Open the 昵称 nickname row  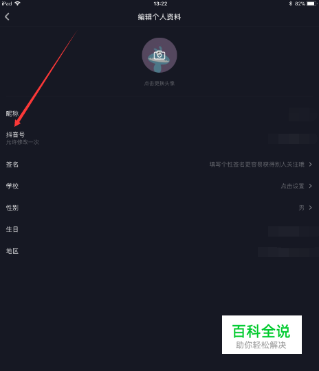click(x=159, y=114)
